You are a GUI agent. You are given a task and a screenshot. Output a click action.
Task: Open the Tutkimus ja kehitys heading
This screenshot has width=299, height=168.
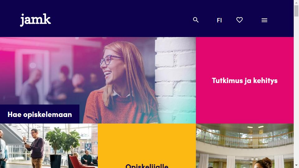[245, 81]
